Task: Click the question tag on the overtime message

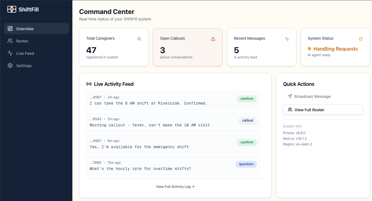Action: click(x=246, y=164)
